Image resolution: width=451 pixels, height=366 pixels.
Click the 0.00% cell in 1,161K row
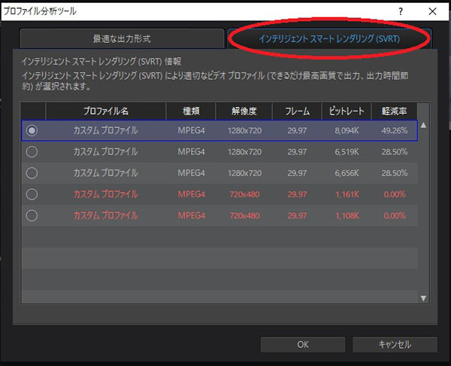click(395, 194)
